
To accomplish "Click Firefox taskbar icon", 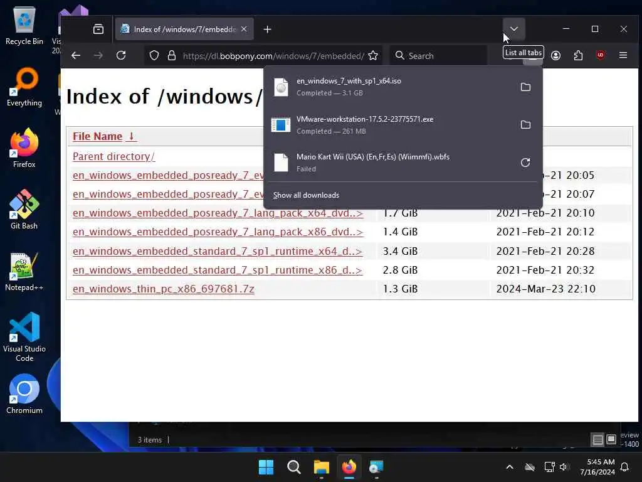I will [x=349, y=467].
